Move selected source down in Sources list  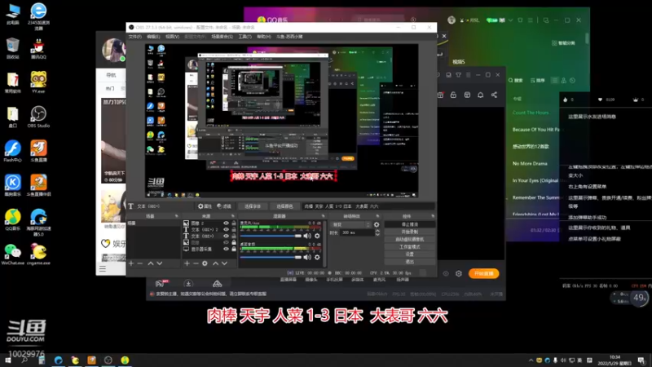225,263
